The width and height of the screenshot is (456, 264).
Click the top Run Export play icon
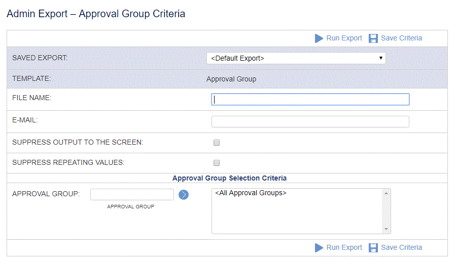(x=319, y=38)
